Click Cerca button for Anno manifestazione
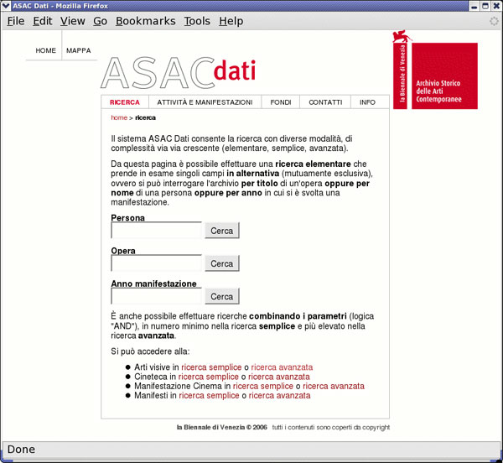Screen dimensions: 503x463 coord(222,296)
